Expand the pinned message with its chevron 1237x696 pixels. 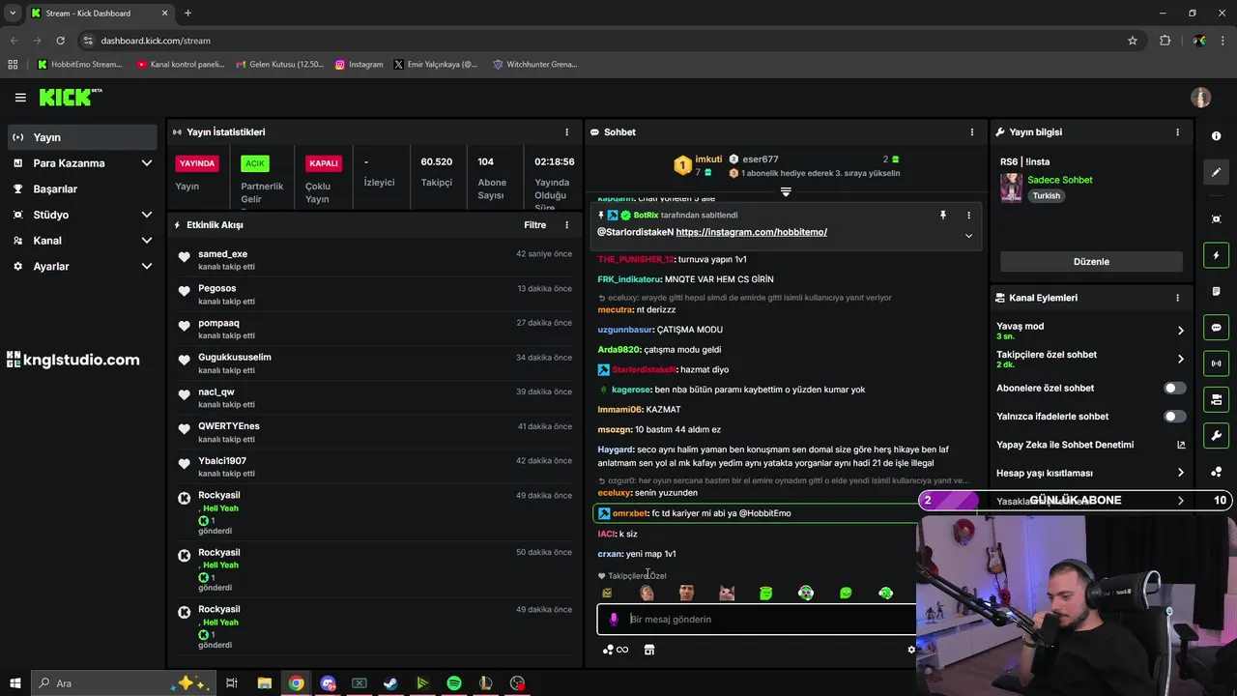968,236
